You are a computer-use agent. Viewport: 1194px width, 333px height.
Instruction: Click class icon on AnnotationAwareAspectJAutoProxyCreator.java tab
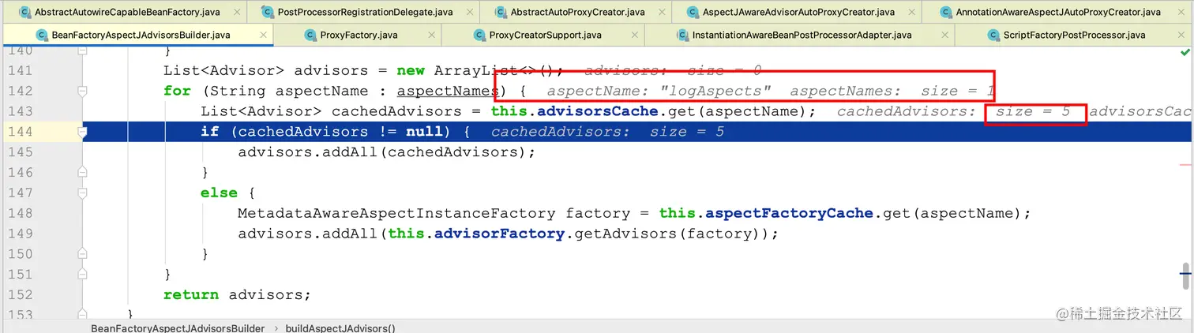click(x=944, y=13)
